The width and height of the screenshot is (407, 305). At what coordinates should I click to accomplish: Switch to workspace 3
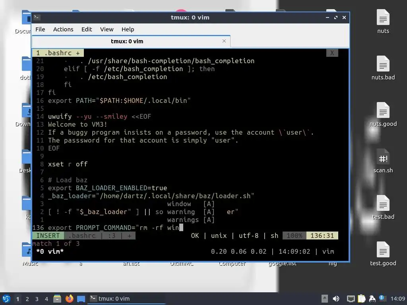(x=37, y=299)
